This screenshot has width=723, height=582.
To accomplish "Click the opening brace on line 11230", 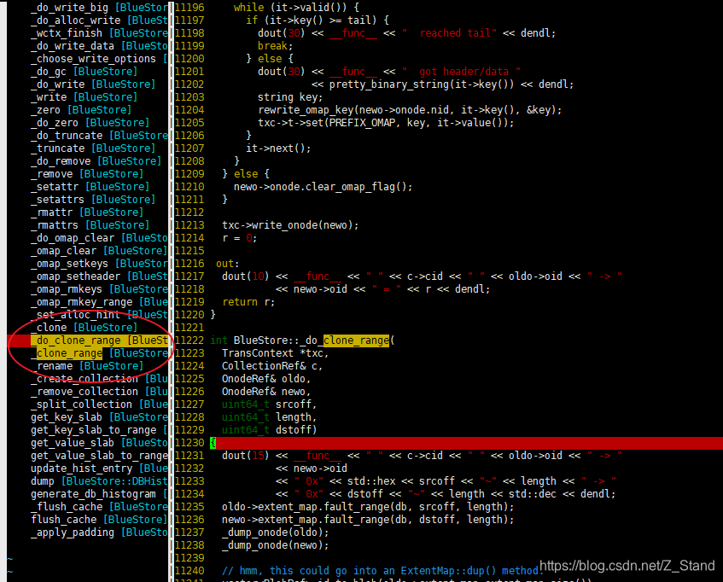I will (x=213, y=443).
